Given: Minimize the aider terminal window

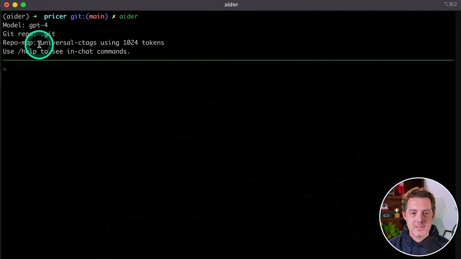Looking at the screenshot, I should click(x=15, y=5).
